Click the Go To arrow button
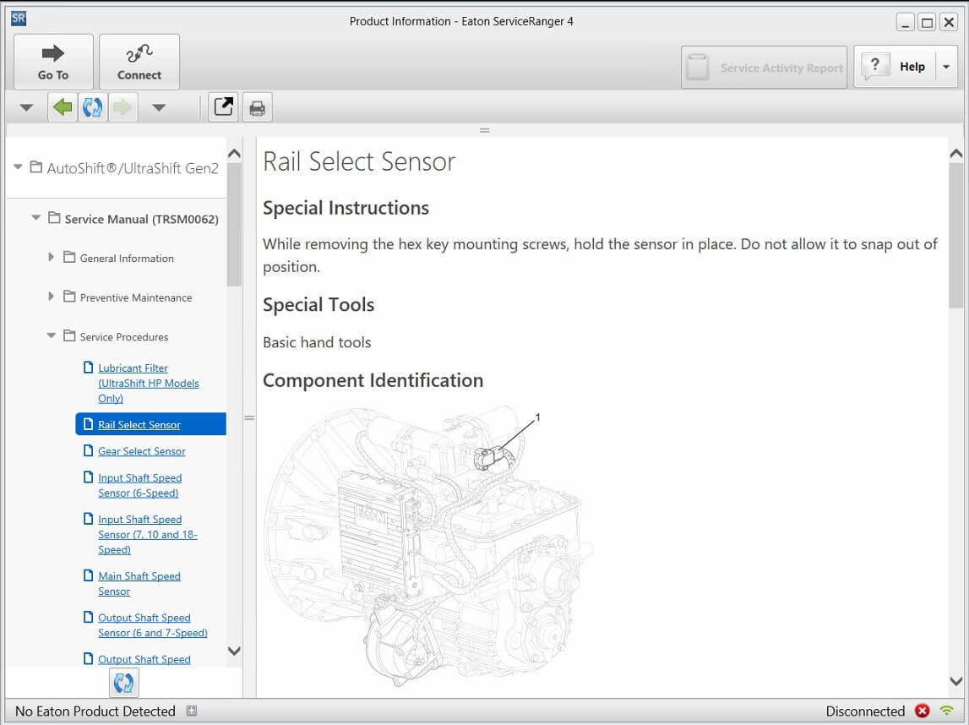 (53, 63)
